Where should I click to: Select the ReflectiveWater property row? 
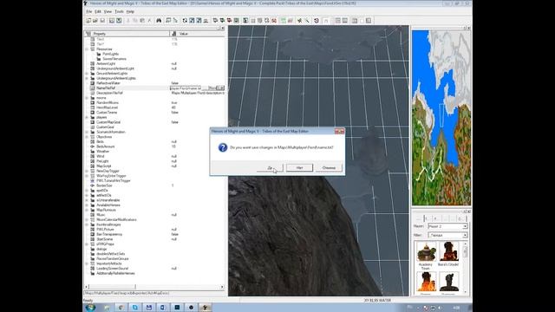pos(154,83)
